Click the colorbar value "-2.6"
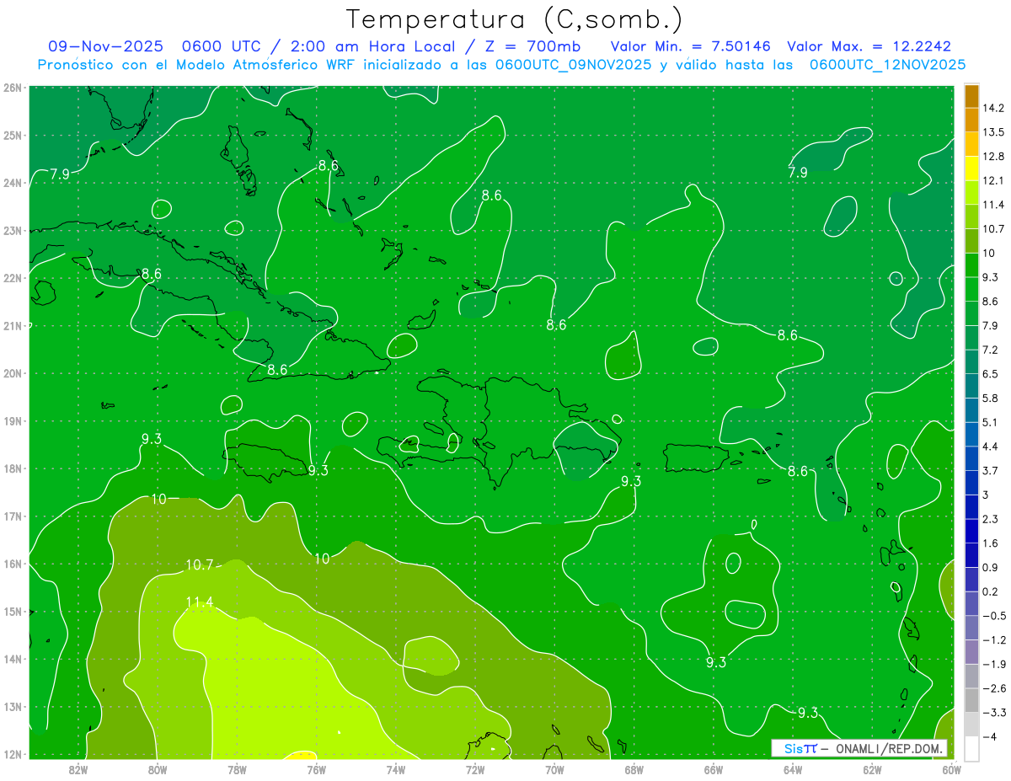 (x=994, y=688)
